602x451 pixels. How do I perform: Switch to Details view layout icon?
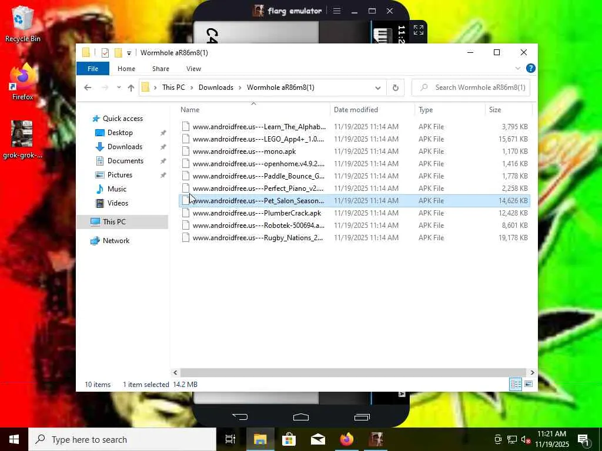tap(515, 384)
